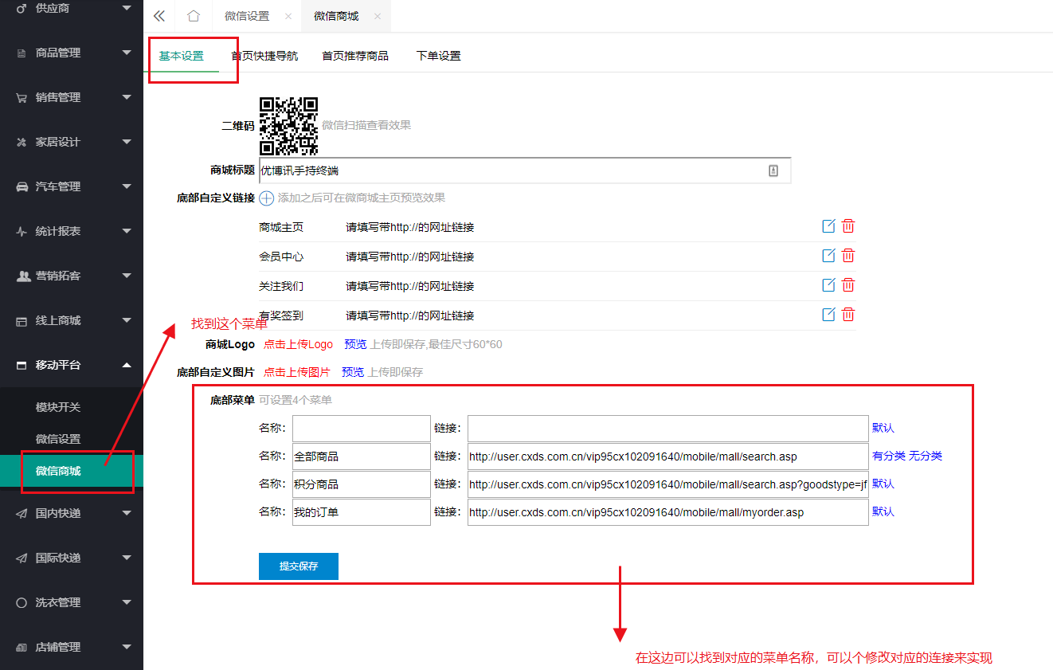This screenshot has height=670, width=1053.
Task: Switch to the 基本设置 tab
Action: (x=182, y=56)
